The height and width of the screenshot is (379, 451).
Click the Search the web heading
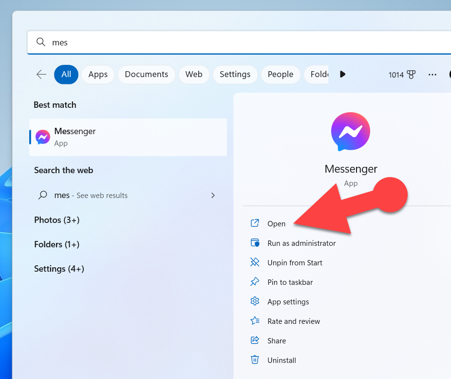(64, 170)
